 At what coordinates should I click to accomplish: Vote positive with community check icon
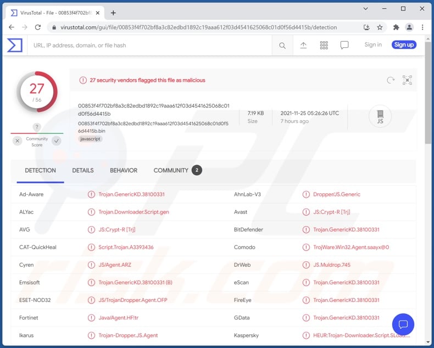click(x=57, y=141)
